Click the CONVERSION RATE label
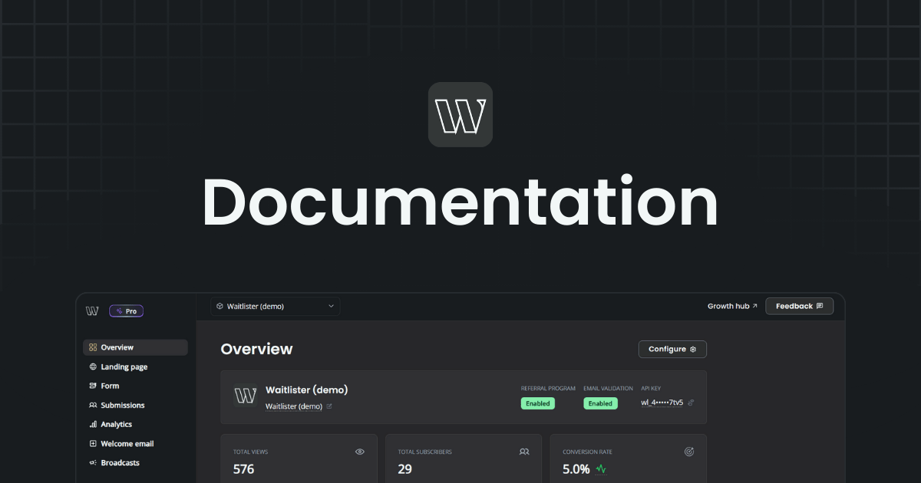This screenshot has height=483, width=921. 587,452
